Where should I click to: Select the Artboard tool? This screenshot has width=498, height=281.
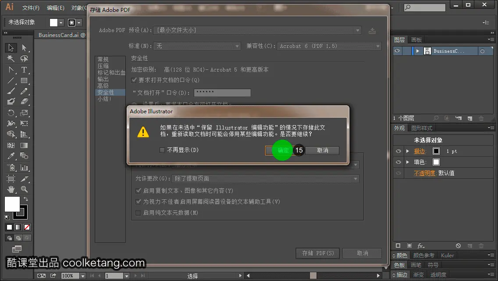tap(11, 179)
